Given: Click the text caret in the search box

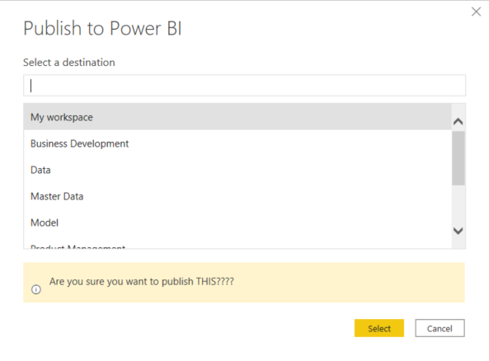Looking at the screenshot, I should point(31,86).
